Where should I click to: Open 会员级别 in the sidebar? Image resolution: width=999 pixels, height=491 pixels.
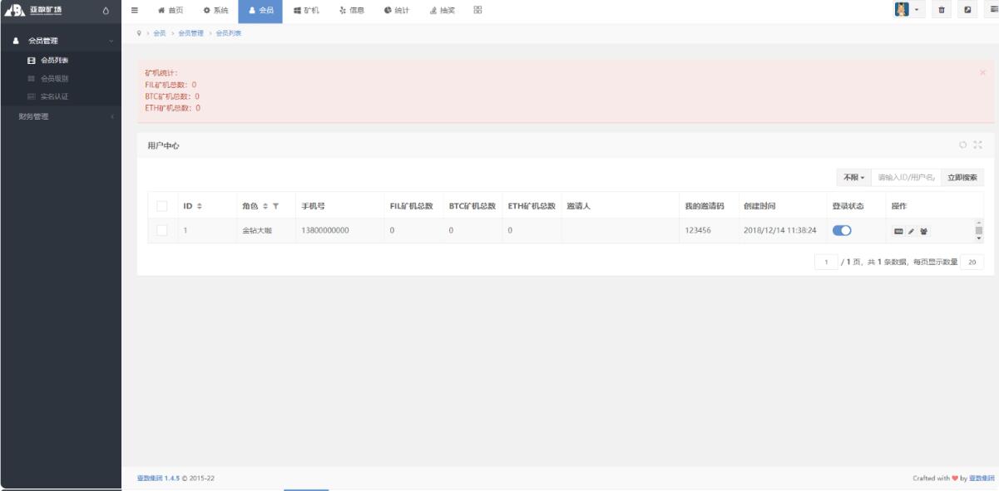(x=54, y=79)
